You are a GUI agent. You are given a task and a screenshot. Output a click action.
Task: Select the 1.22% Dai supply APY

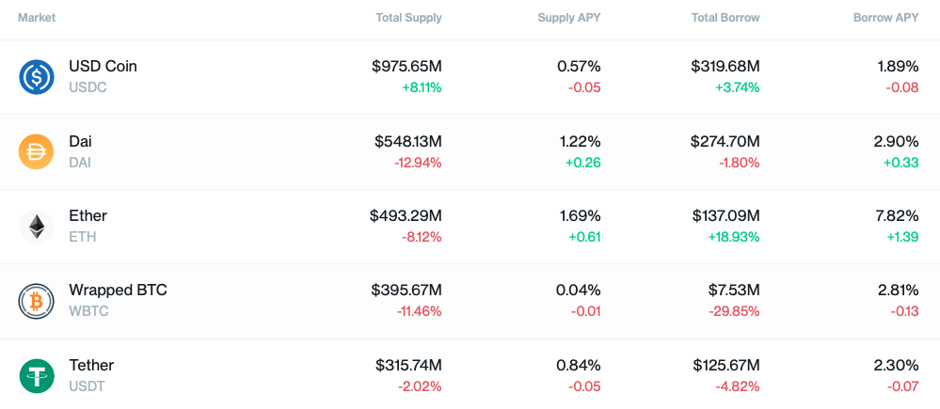pyautogui.click(x=579, y=141)
